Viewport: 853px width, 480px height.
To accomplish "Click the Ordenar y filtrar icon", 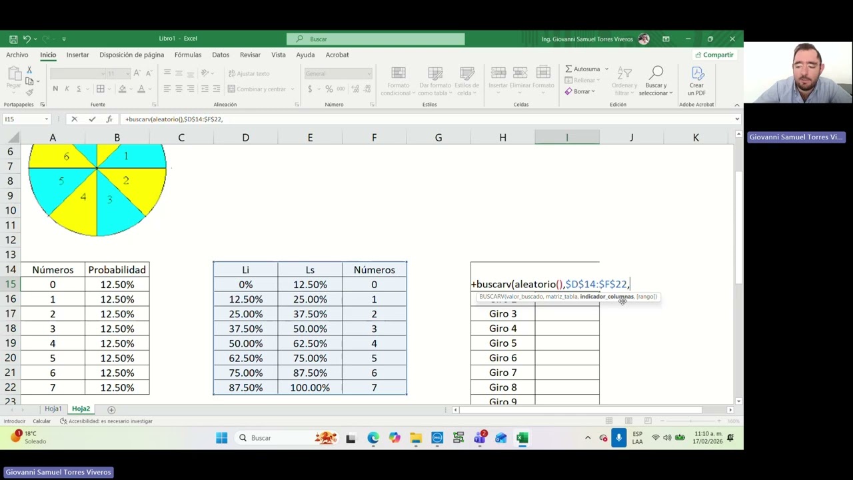I will (x=624, y=81).
